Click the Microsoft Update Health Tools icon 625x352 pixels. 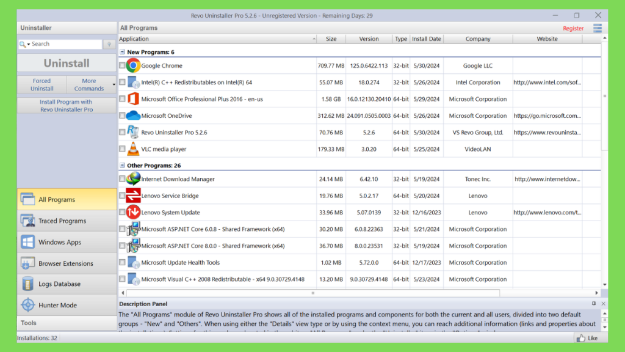(133, 263)
